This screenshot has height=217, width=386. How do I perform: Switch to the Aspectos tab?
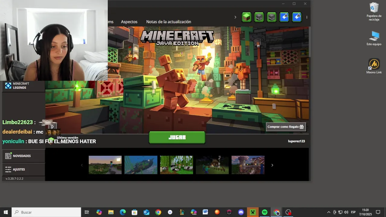[129, 22]
